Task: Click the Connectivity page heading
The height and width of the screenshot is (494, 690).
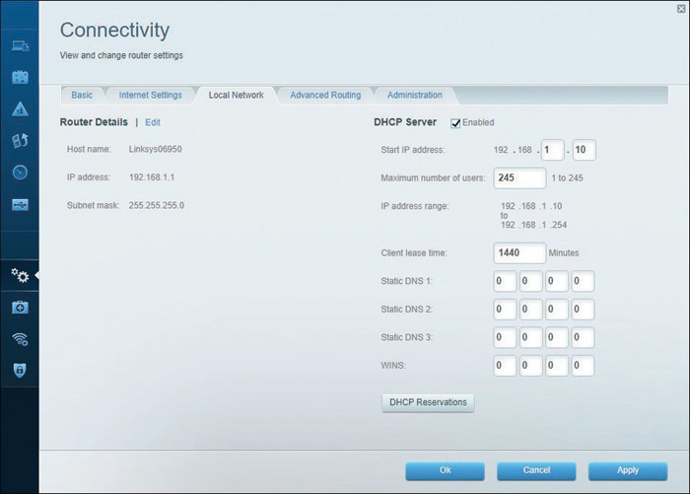Action: click(115, 31)
